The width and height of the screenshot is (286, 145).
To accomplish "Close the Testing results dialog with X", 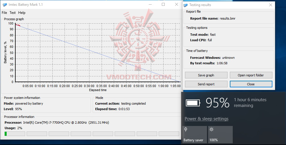I will pyautogui.click(x=271, y=5).
